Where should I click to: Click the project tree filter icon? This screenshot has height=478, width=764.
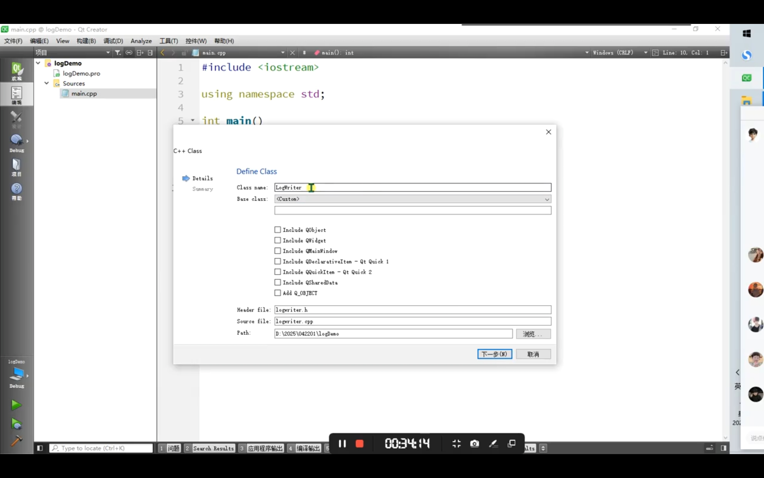pyautogui.click(x=118, y=53)
